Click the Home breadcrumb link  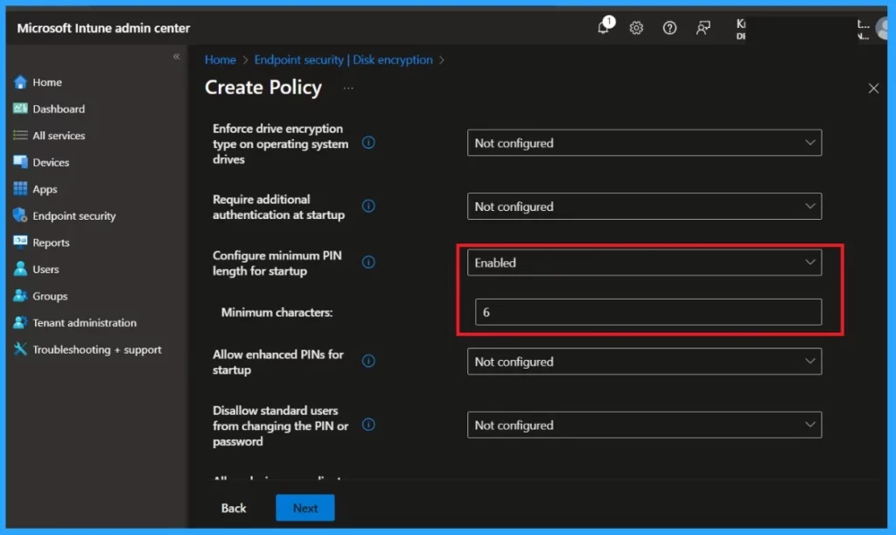(x=220, y=60)
